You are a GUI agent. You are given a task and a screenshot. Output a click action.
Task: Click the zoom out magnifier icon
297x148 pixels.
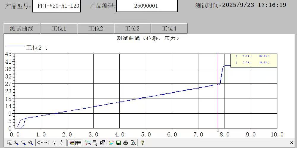(23, 143)
